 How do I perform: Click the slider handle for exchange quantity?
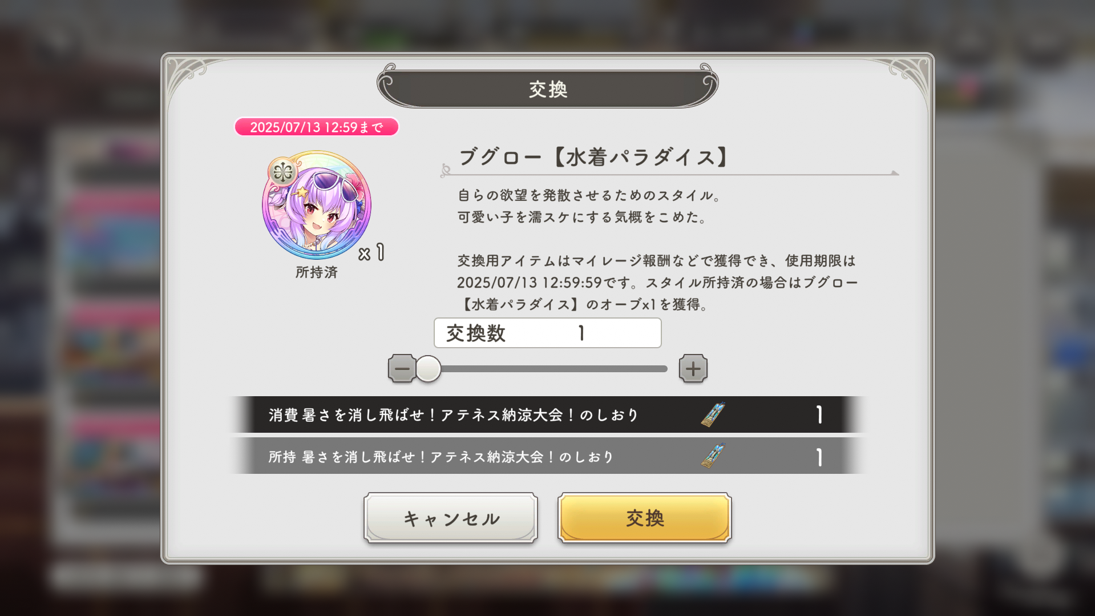pyautogui.click(x=428, y=369)
